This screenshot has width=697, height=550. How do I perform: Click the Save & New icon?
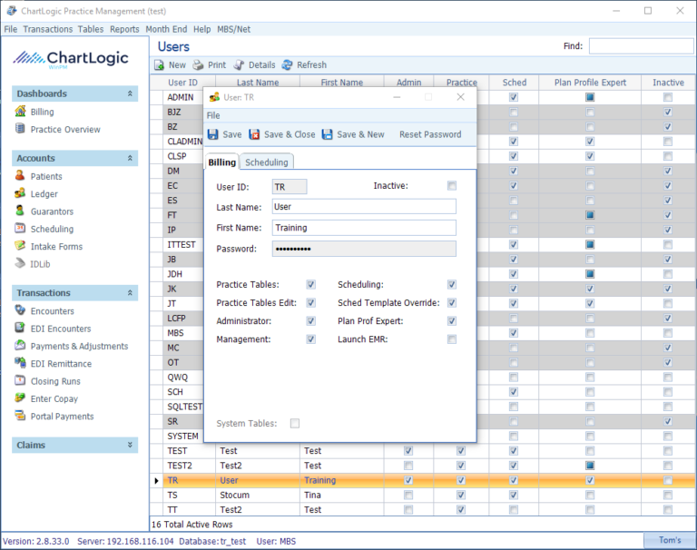click(x=327, y=134)
